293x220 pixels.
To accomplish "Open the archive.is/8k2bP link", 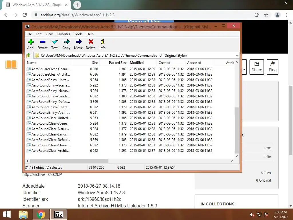I will (x=42, y=174).
